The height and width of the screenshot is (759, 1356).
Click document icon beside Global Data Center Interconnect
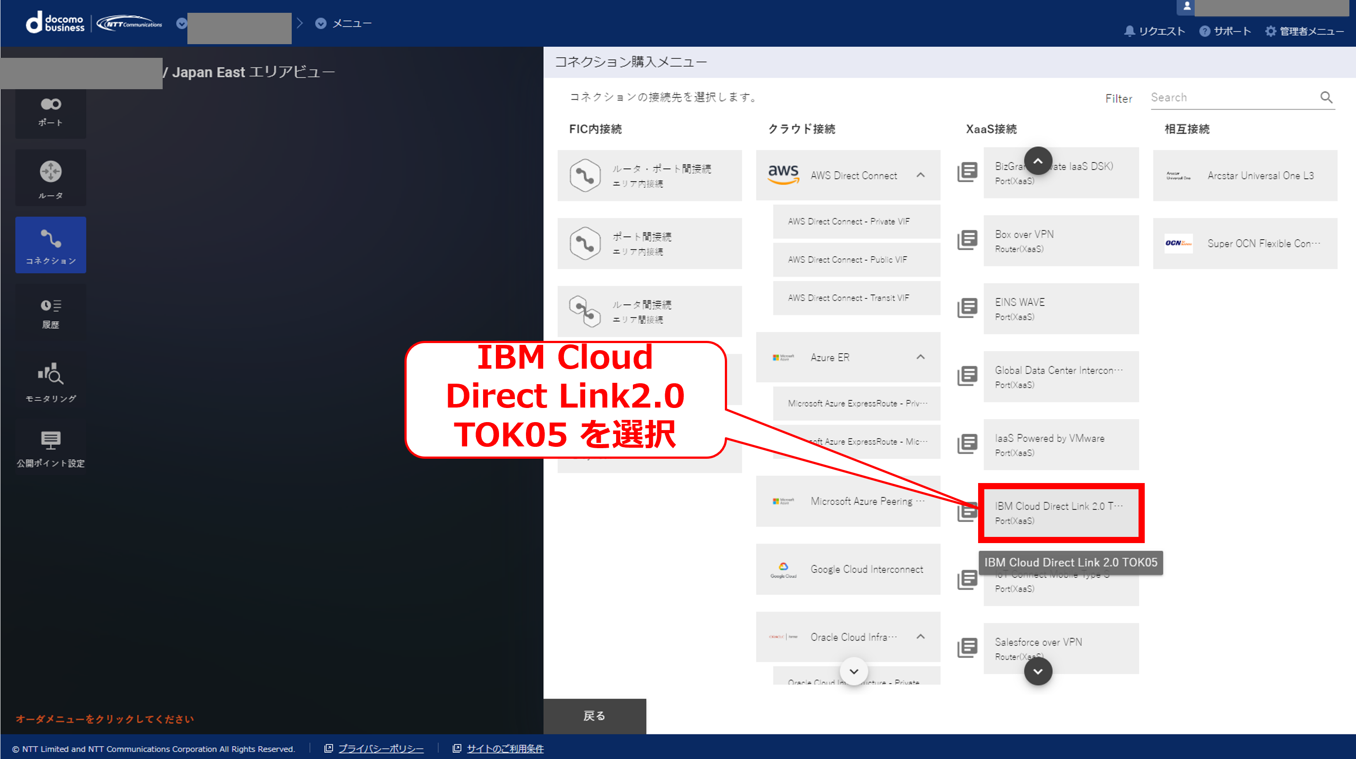[967, 376]
